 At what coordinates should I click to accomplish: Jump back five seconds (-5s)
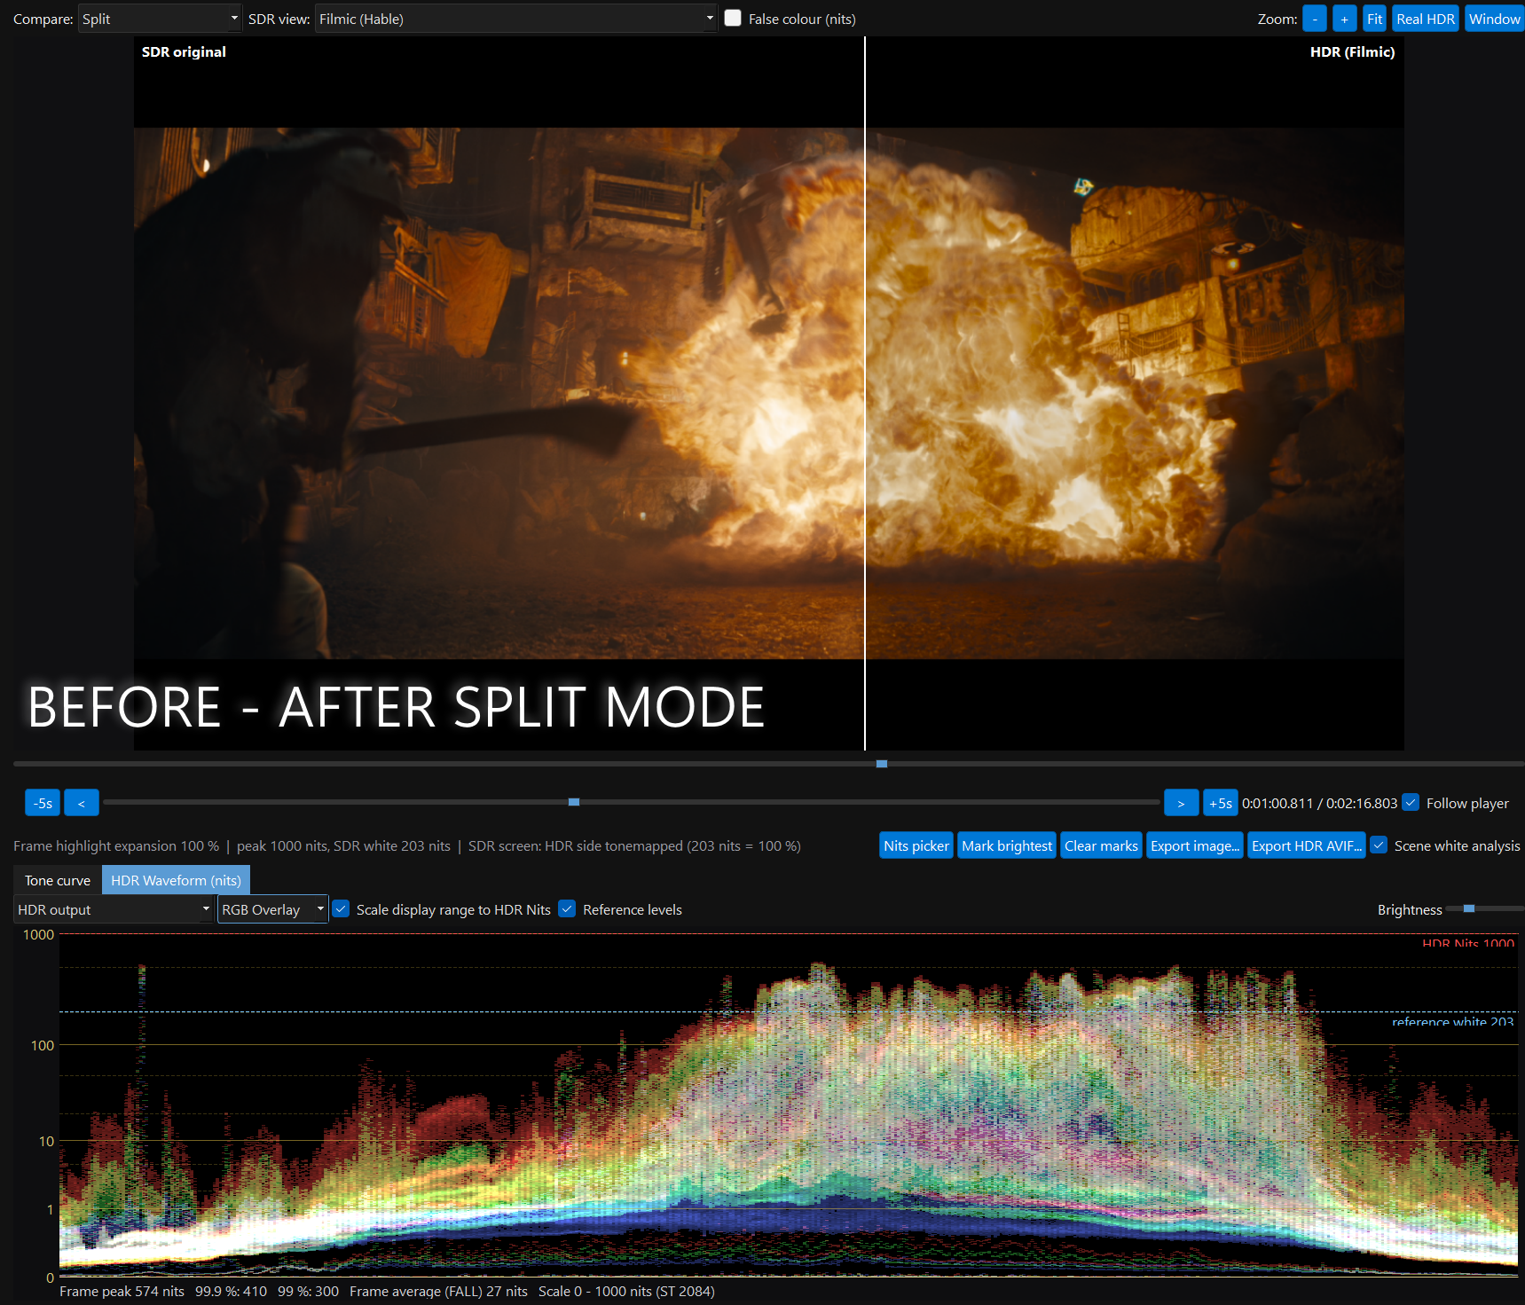point(43,803)
